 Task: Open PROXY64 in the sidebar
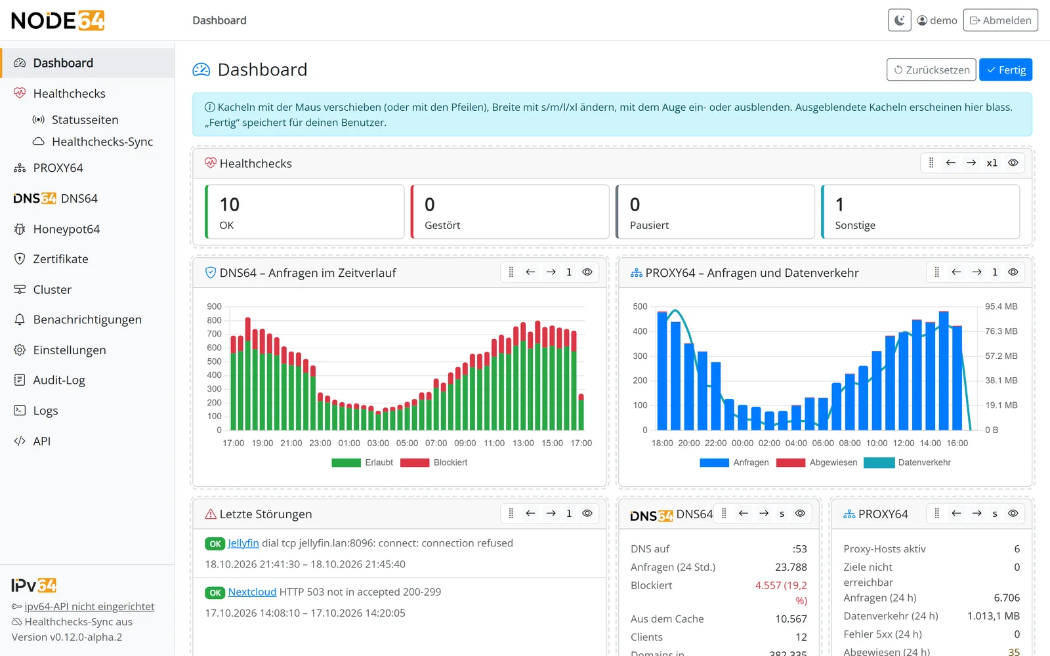tap(87, 168)
